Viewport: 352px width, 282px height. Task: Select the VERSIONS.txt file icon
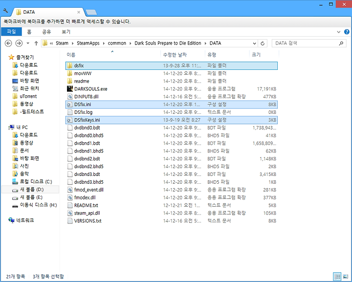(70, 221)
